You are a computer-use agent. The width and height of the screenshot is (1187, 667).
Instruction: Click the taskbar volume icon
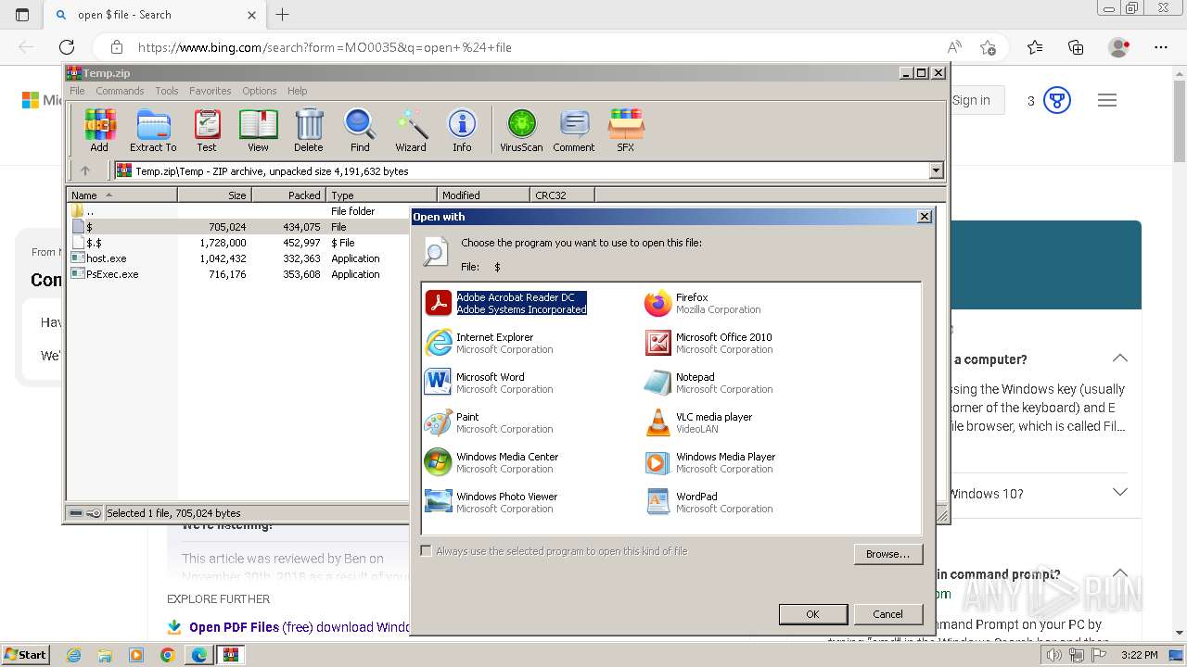coord(1055,655)
